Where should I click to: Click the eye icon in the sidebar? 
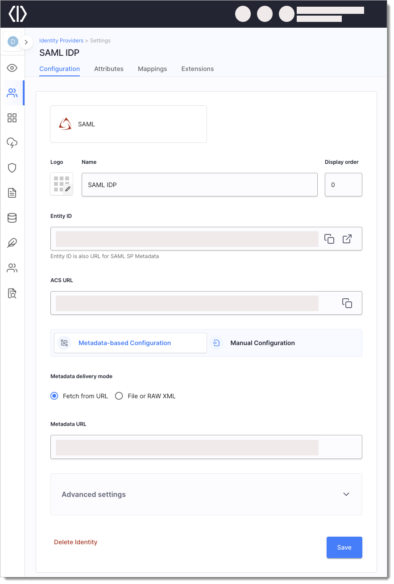click(x=12, y=68)
